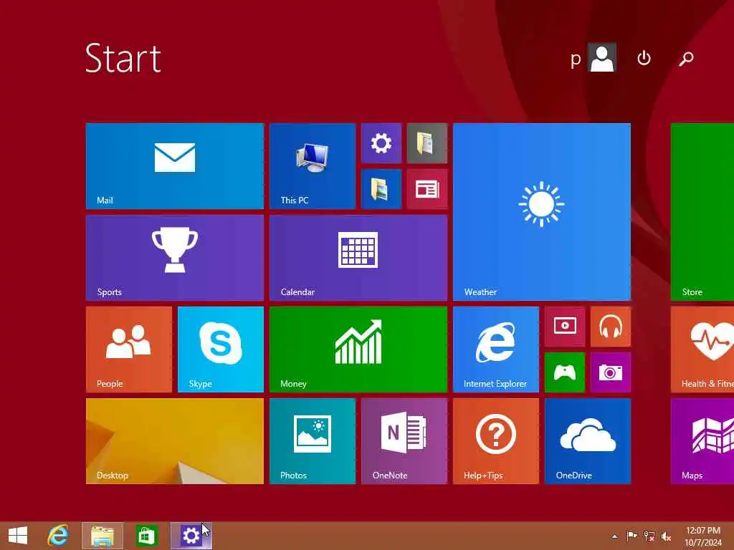
Task: Open File Explorer from the taskbar
Action: click(103, 536)
